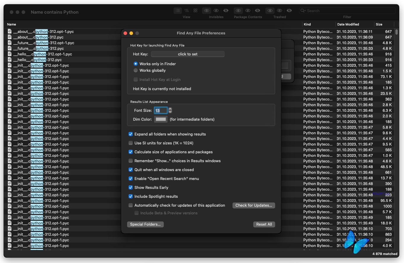The image size is (404, 263).
Task: Show invisibles using the open eye icon
Action: pyautogui.click(x=206, y=10)
